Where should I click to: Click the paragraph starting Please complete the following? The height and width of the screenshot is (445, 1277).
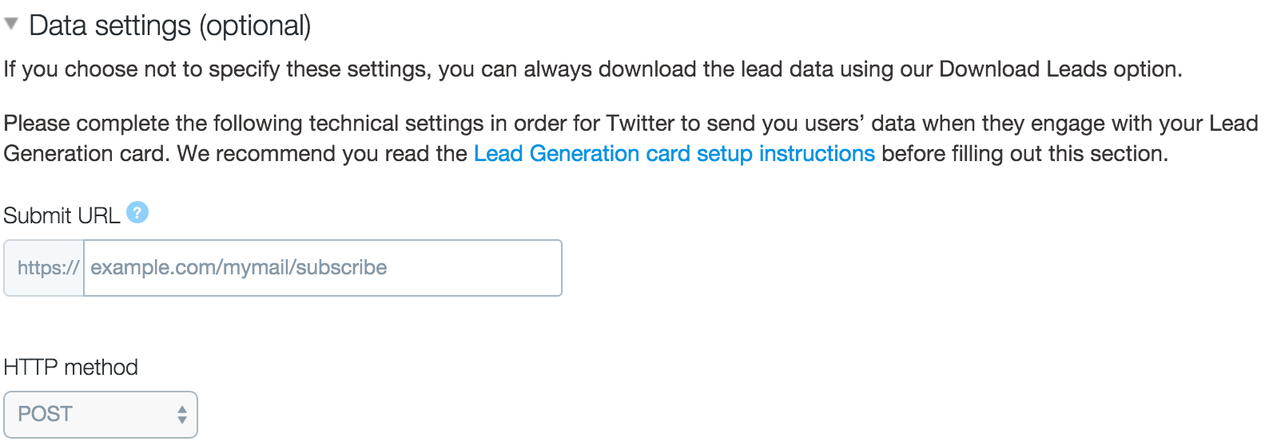pyautogui.click(x=631, y=138)
